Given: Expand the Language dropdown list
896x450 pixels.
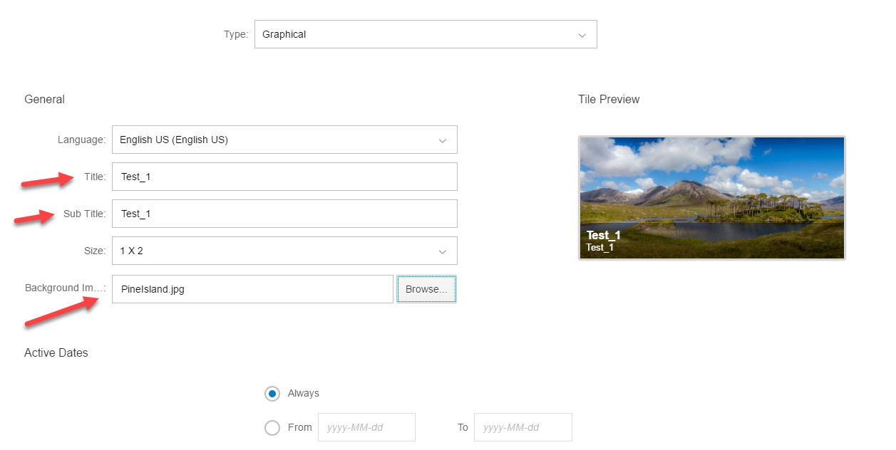Looking at the screenshot, I should 284,140.
